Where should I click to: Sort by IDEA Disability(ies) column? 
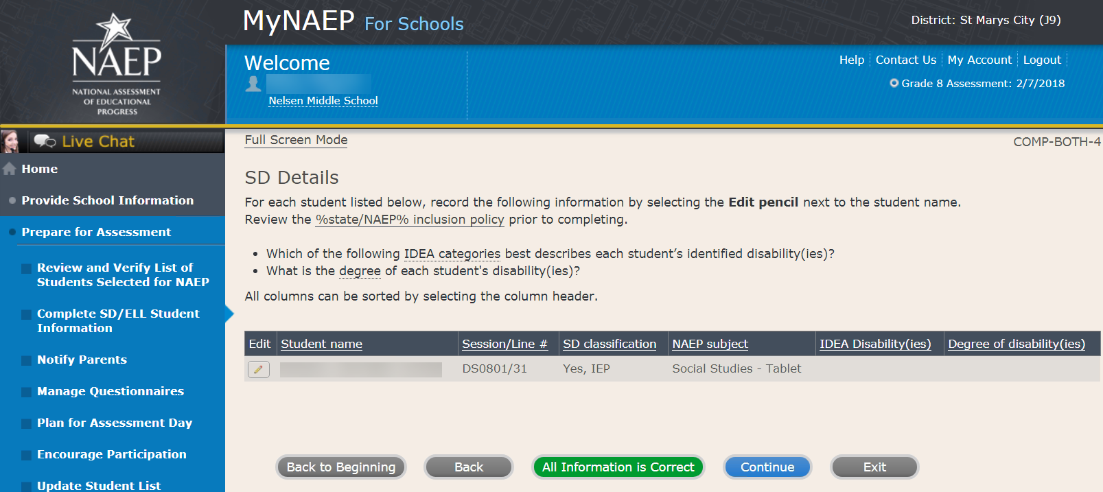click(875, 344)
